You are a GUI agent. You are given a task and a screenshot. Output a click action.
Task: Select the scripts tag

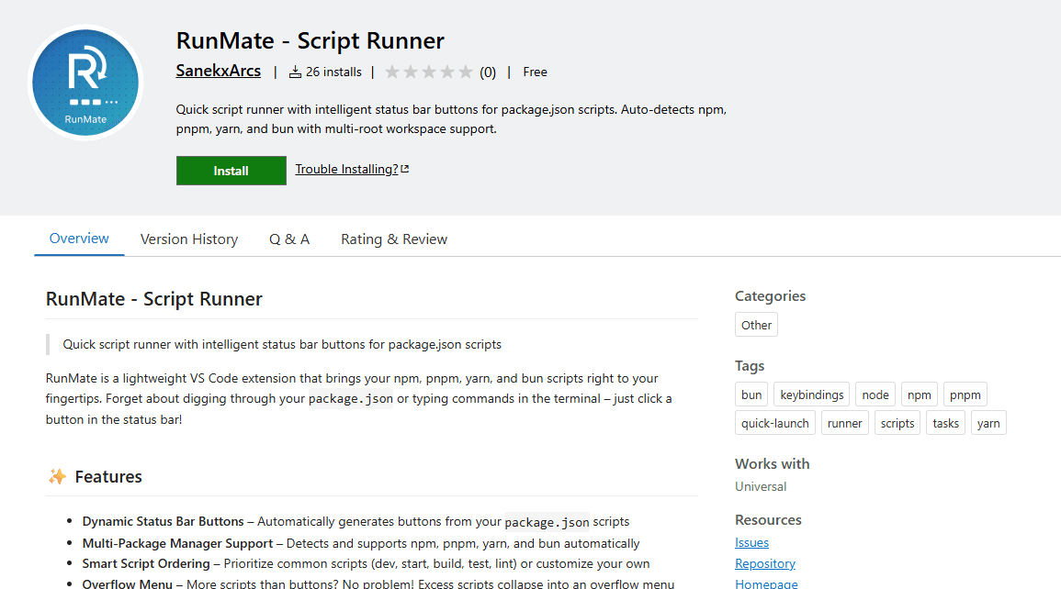[897, 423]
